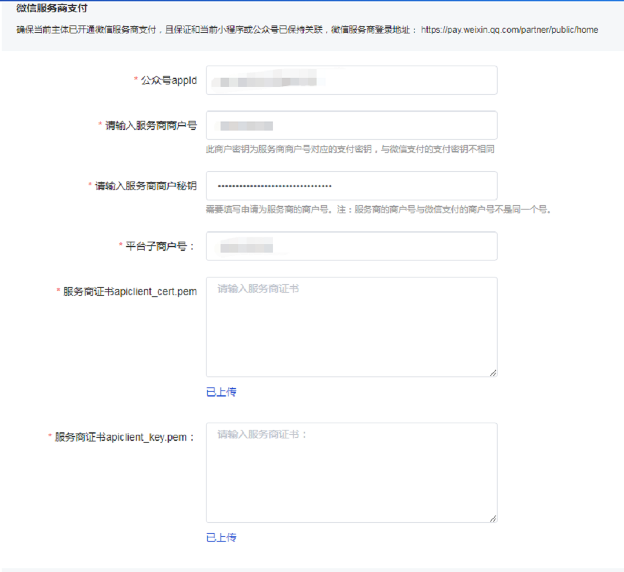Select the 平台子商户号 input field

click(351, 246)
